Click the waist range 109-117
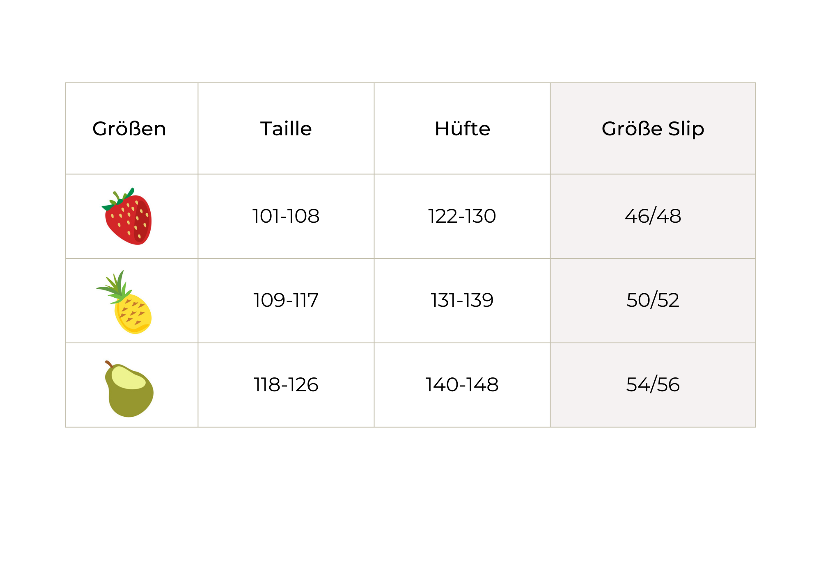The image size is (821, 580). point(286,300)
